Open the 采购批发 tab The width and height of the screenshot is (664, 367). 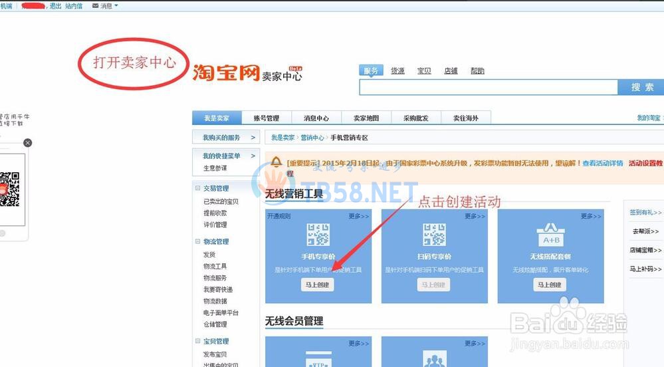(416, 118)
